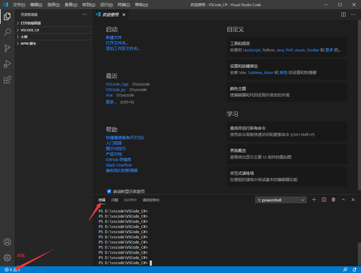The height and width of the screenshot is (273, 361).
Task: Open the recent VSCode_py project
Action: tap(116, 89)
